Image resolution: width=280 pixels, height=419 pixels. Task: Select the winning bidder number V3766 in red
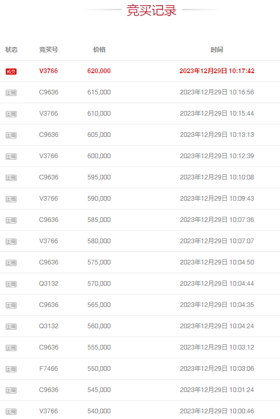click(49, 71)
